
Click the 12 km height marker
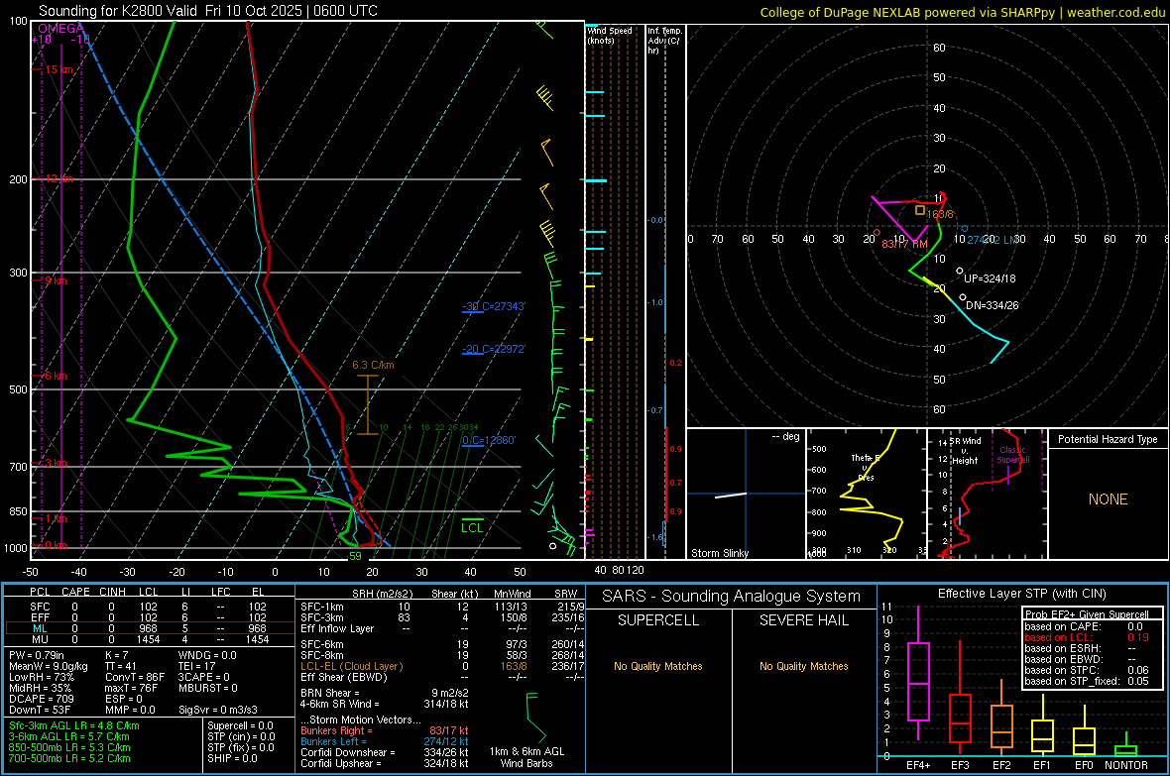[x=58, y=179]
